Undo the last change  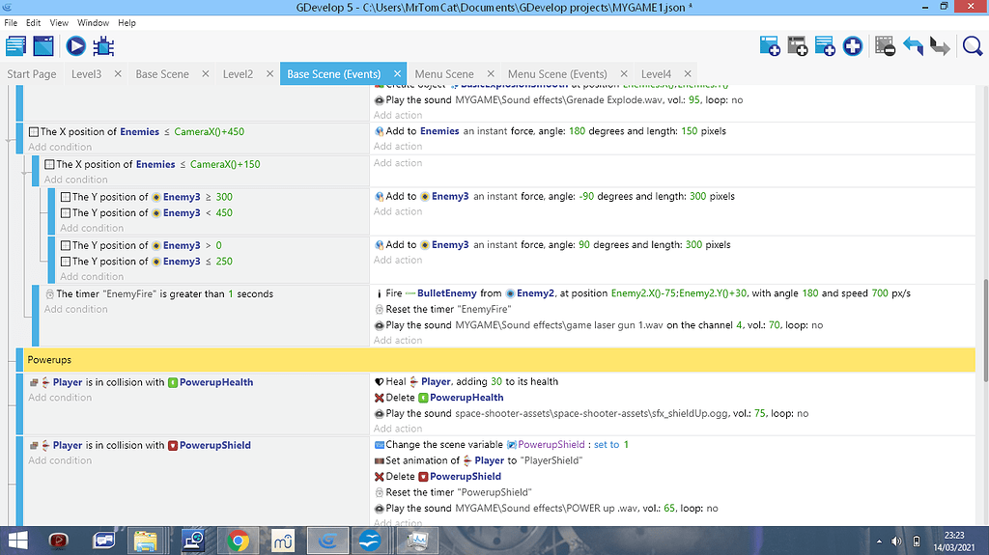pyautogui.click(x=913, y=45)
